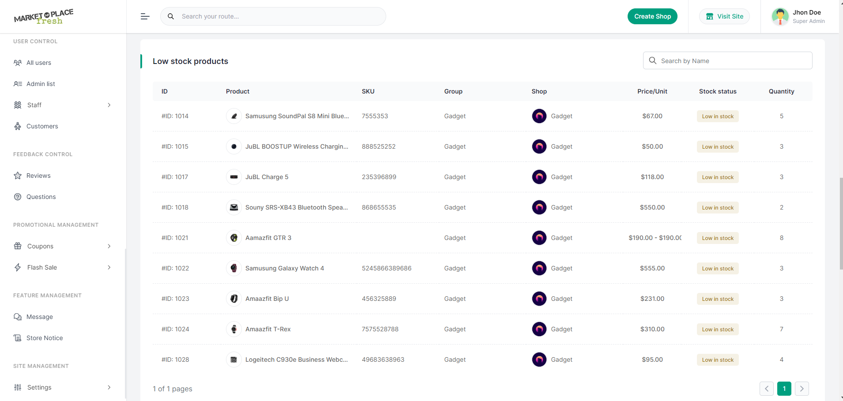Click the Store Notice icon
This screenshot has width=843, height=401.
[18, 338]
